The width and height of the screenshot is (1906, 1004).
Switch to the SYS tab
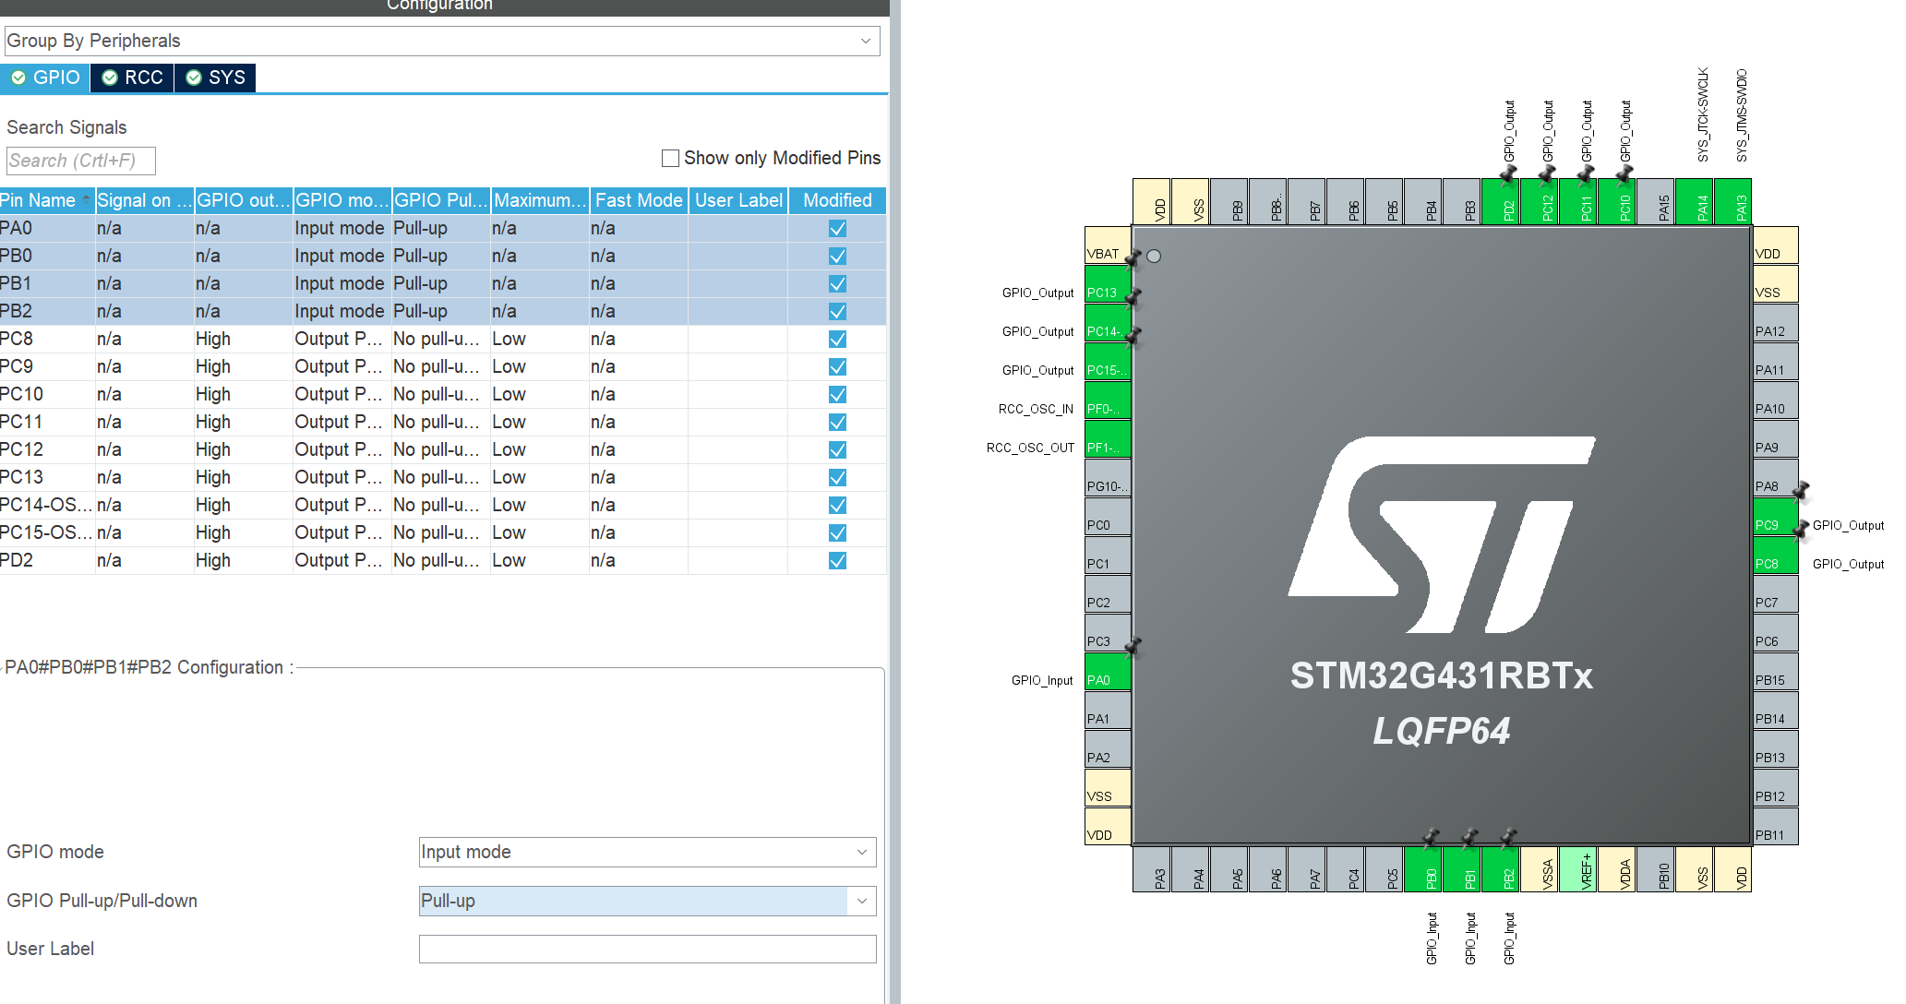pyautogui.click(x=216, y=78)
